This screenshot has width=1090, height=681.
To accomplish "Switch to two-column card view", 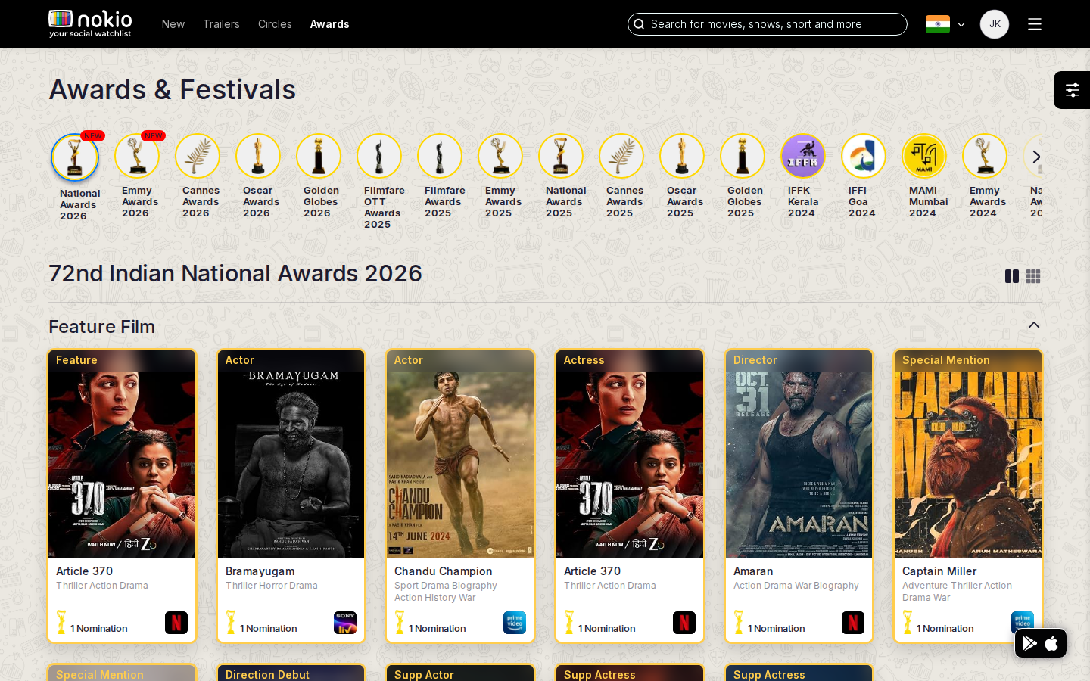I will point(1012,276).
